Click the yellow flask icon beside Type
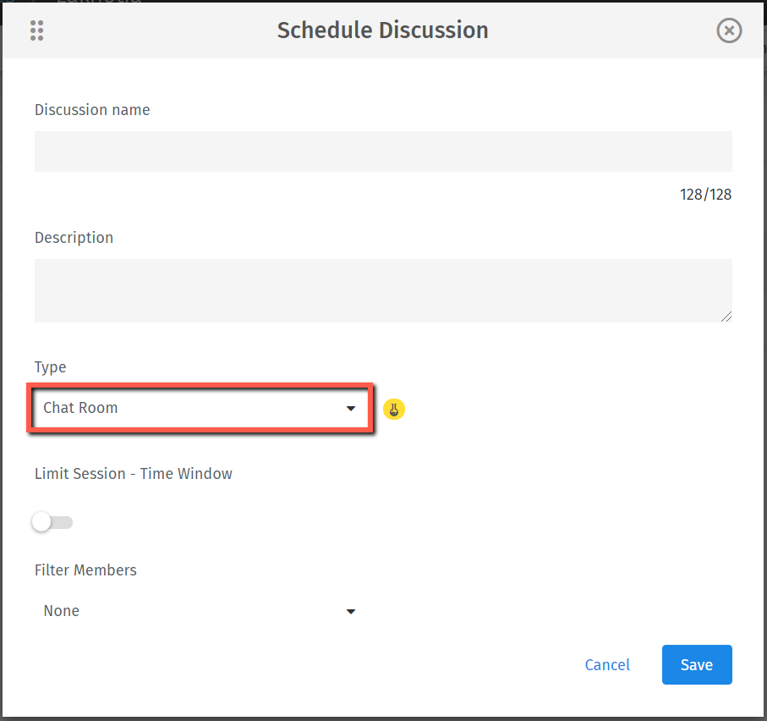 (x=394, y=410)
